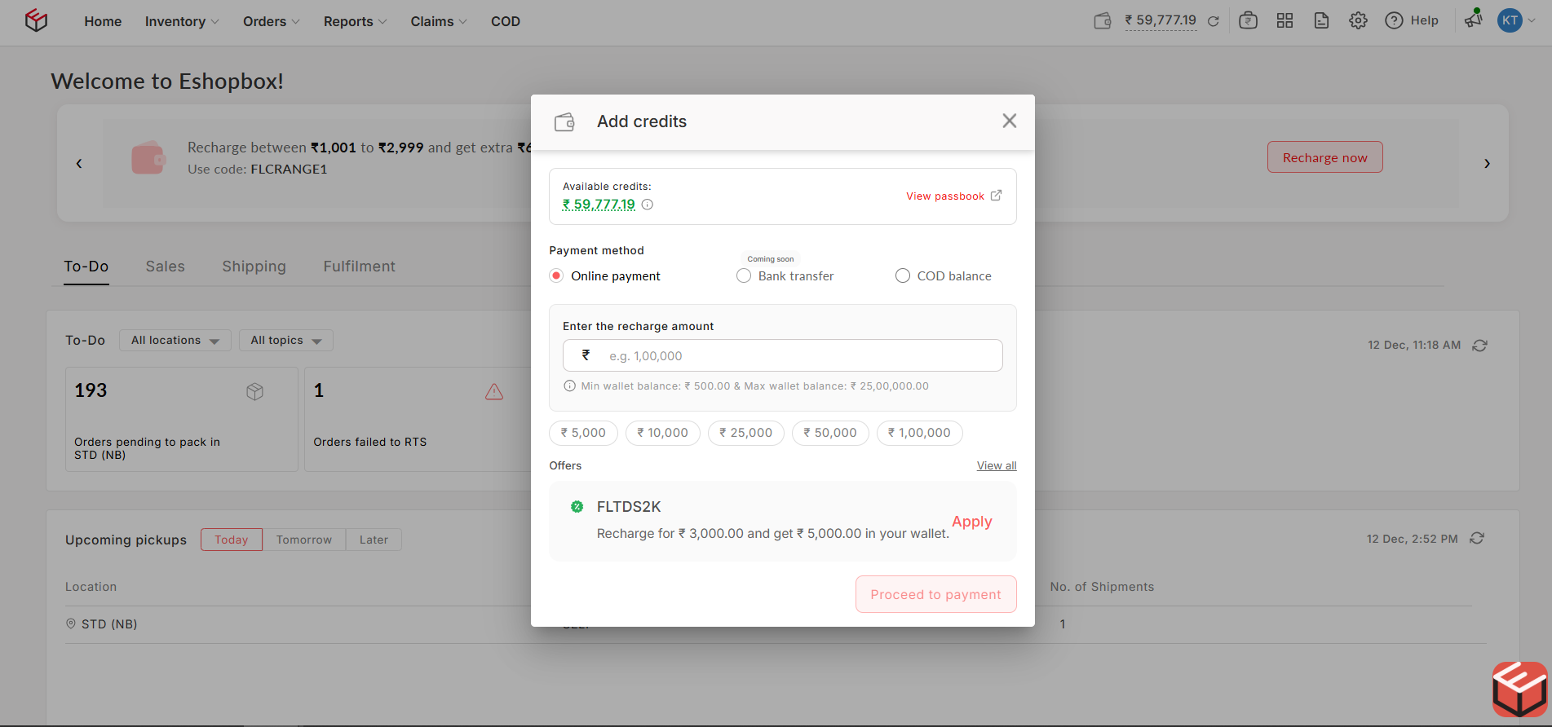The width and height of the screenshot is (1552, 727).
Task: Close the Add credits dialog
Action: tap(1009, 121)
